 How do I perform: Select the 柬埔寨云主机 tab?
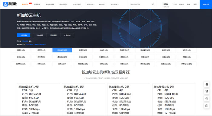pos(145,50)
